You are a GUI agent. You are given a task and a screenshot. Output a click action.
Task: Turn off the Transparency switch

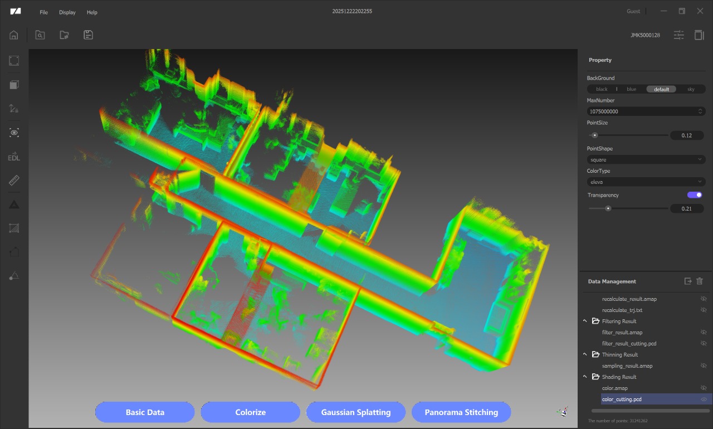pyautogui.click(x=695, y=195)
